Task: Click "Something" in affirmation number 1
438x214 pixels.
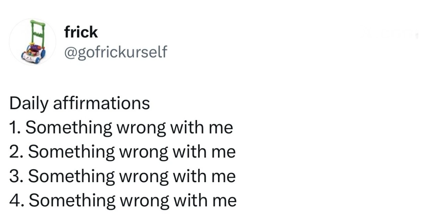Action: (69, 128)
